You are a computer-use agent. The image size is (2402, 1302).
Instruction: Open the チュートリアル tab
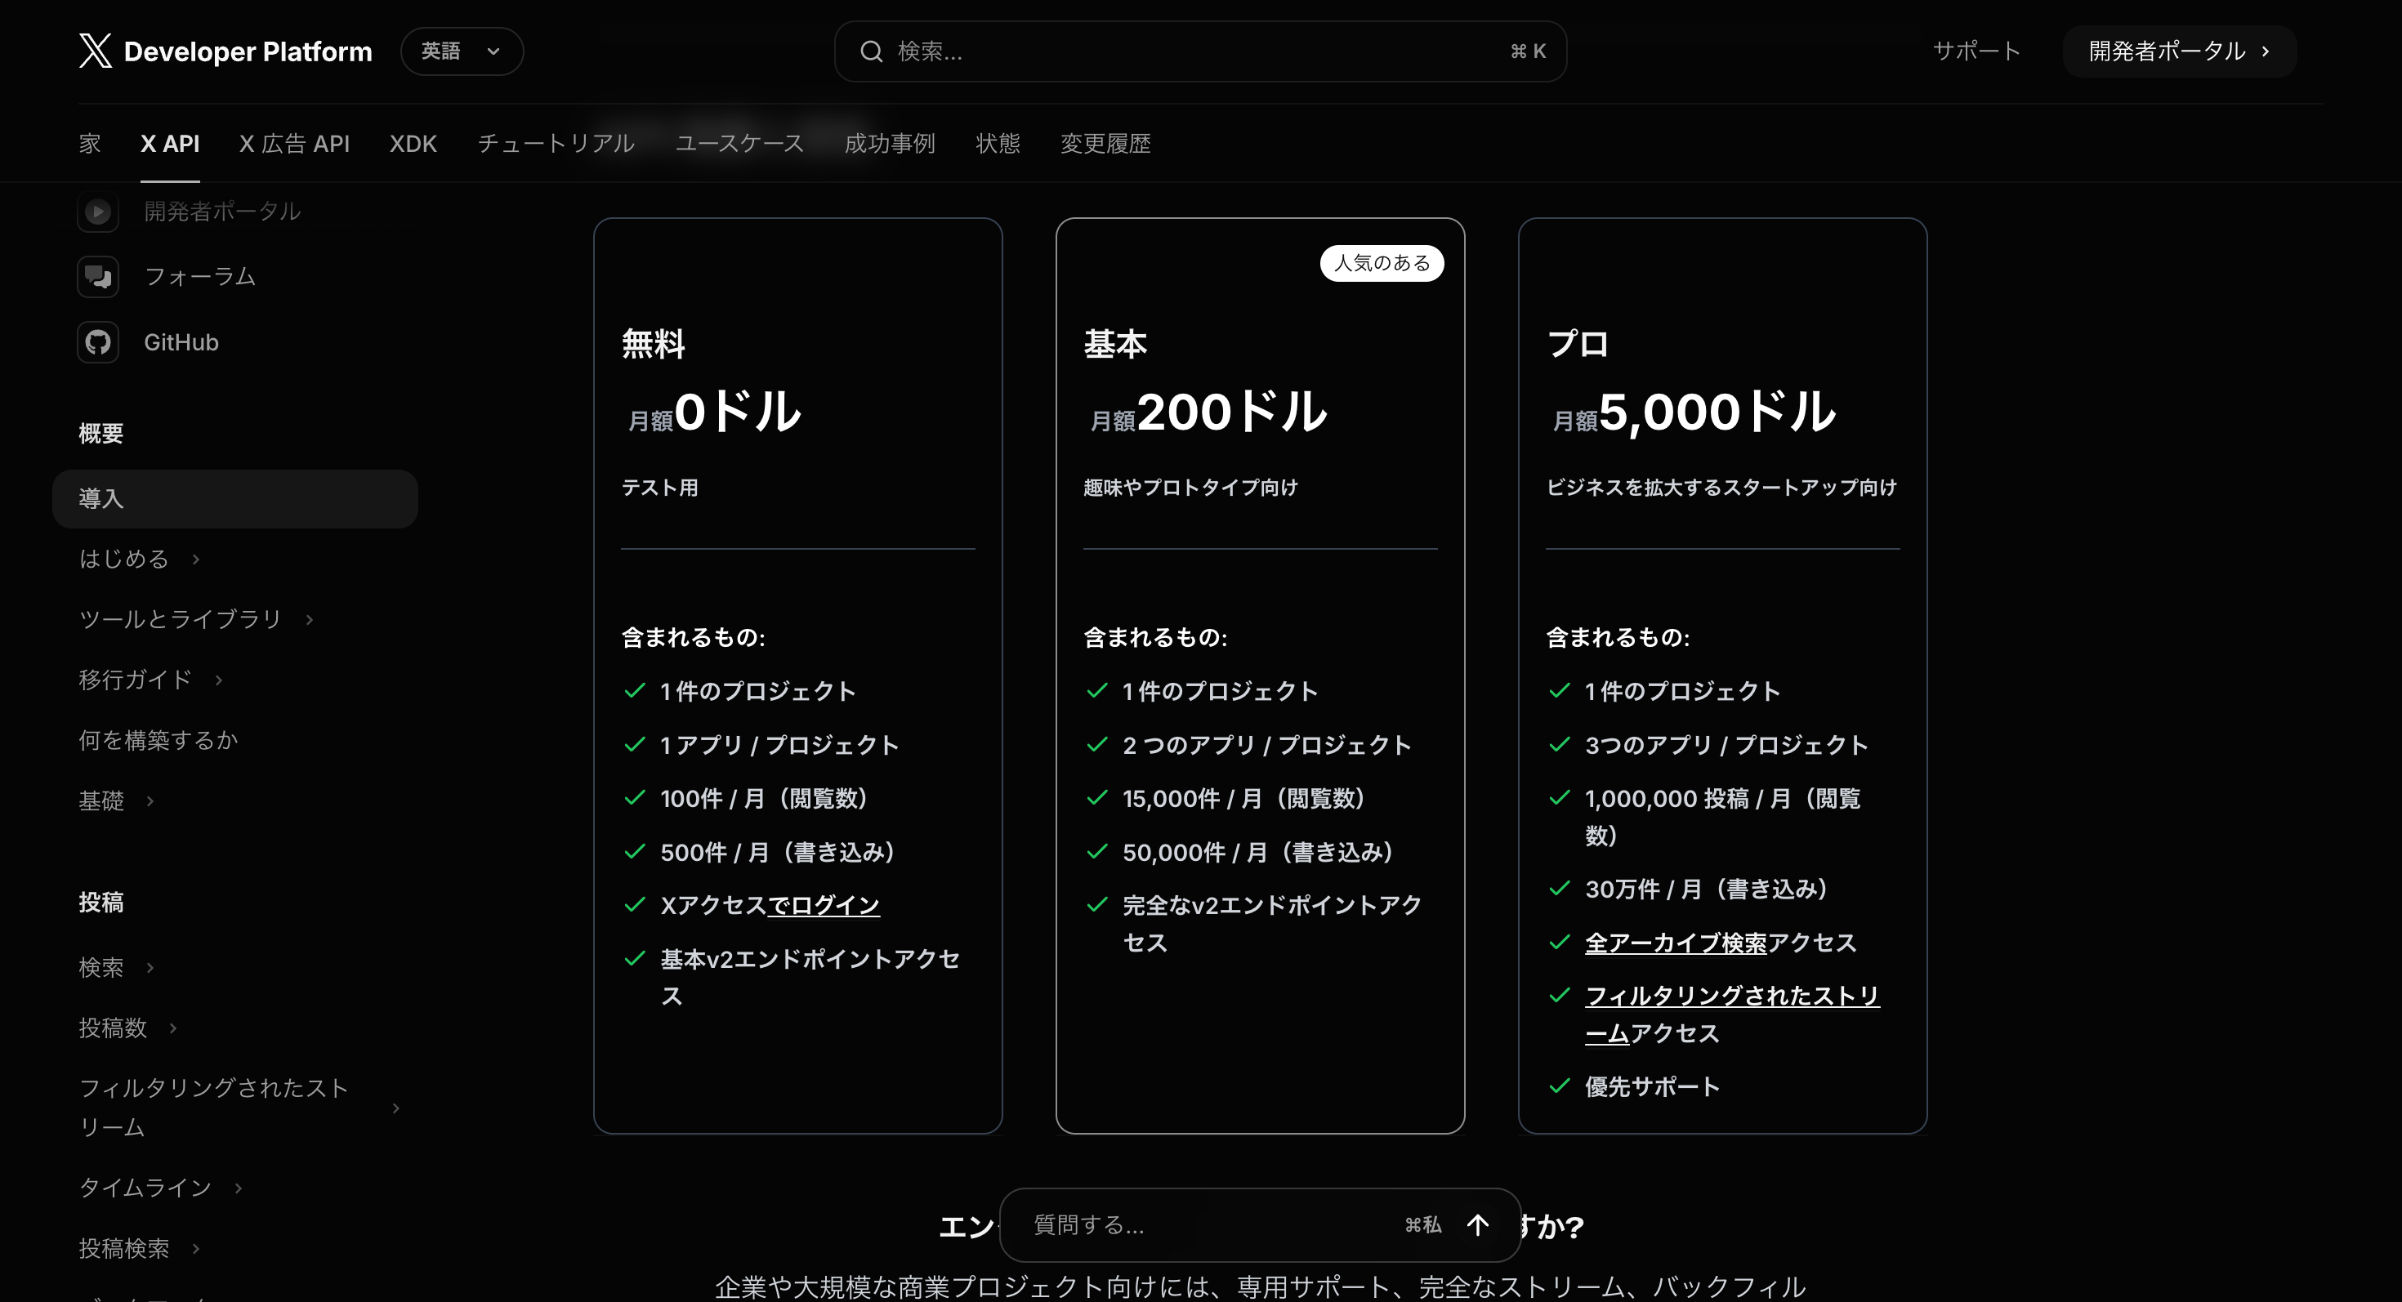point(556,144)
